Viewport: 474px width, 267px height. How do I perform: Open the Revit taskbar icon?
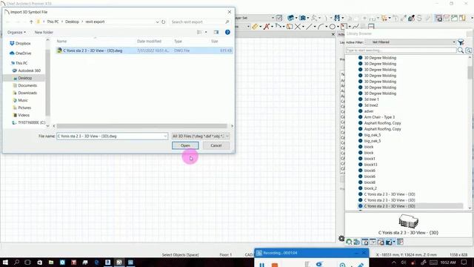tap(107, 262)
